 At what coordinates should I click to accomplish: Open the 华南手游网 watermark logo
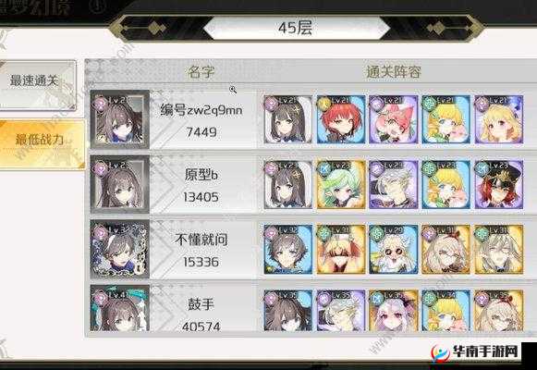(x=475, y=352)
